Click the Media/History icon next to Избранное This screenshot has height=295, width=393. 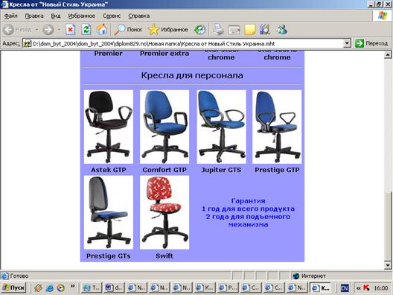(x=199, y=30)
